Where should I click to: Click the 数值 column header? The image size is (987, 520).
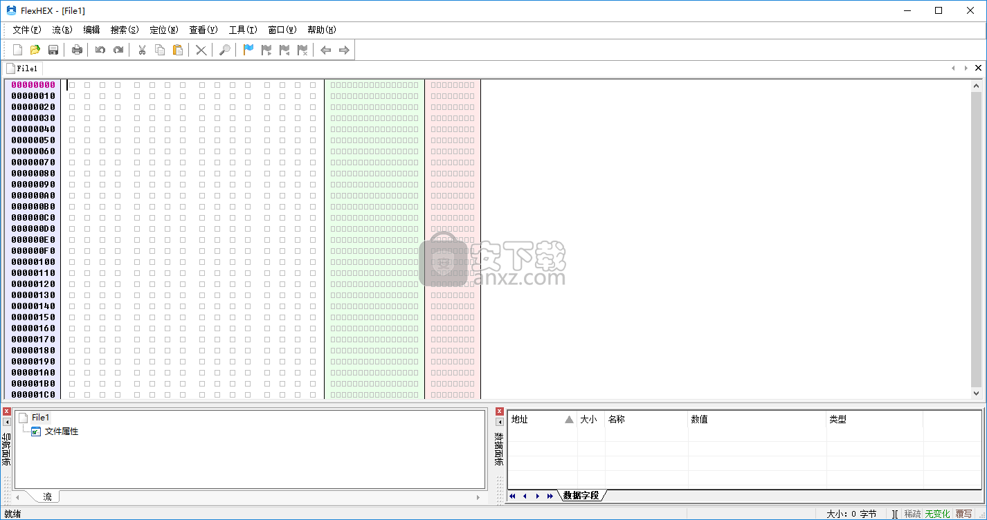pos(757,419)
